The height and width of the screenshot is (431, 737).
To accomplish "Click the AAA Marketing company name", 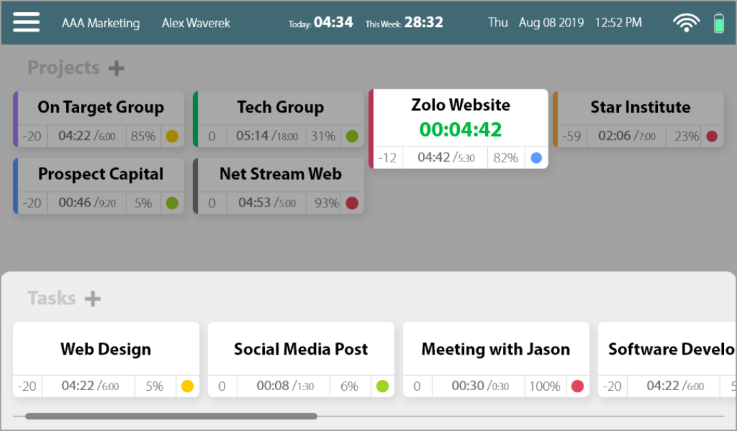I will [x=100, y=23].
